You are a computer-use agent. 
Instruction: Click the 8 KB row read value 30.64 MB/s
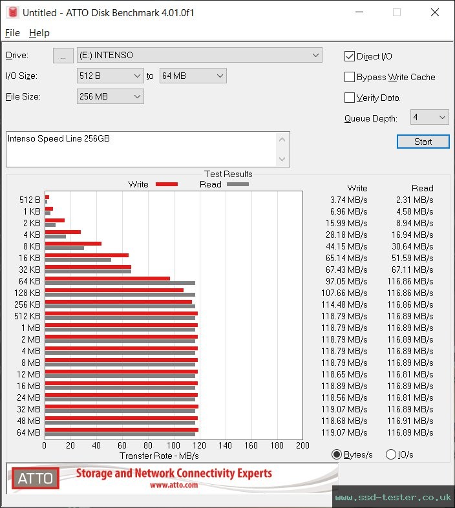tap(412, 246)
